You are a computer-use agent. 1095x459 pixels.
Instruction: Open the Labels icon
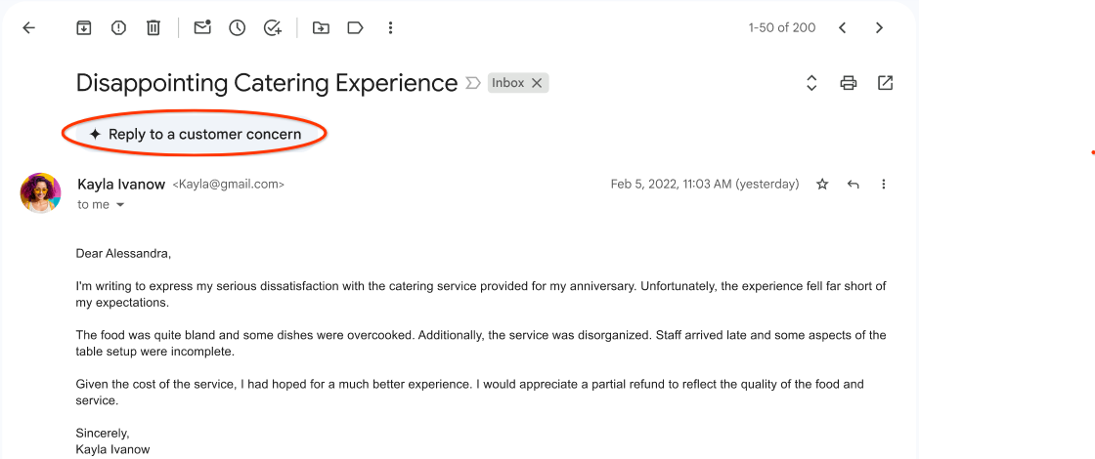(x=355, y=28)
